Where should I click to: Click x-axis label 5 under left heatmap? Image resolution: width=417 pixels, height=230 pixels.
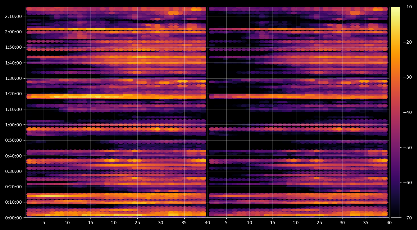tap(44, 223)
